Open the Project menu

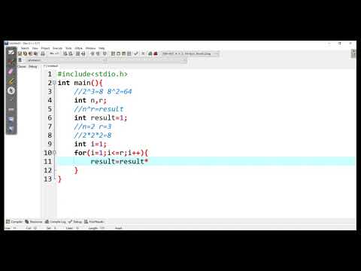pos(45,48)
